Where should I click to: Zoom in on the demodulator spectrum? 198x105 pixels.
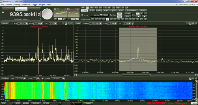[x=193, y=24]
